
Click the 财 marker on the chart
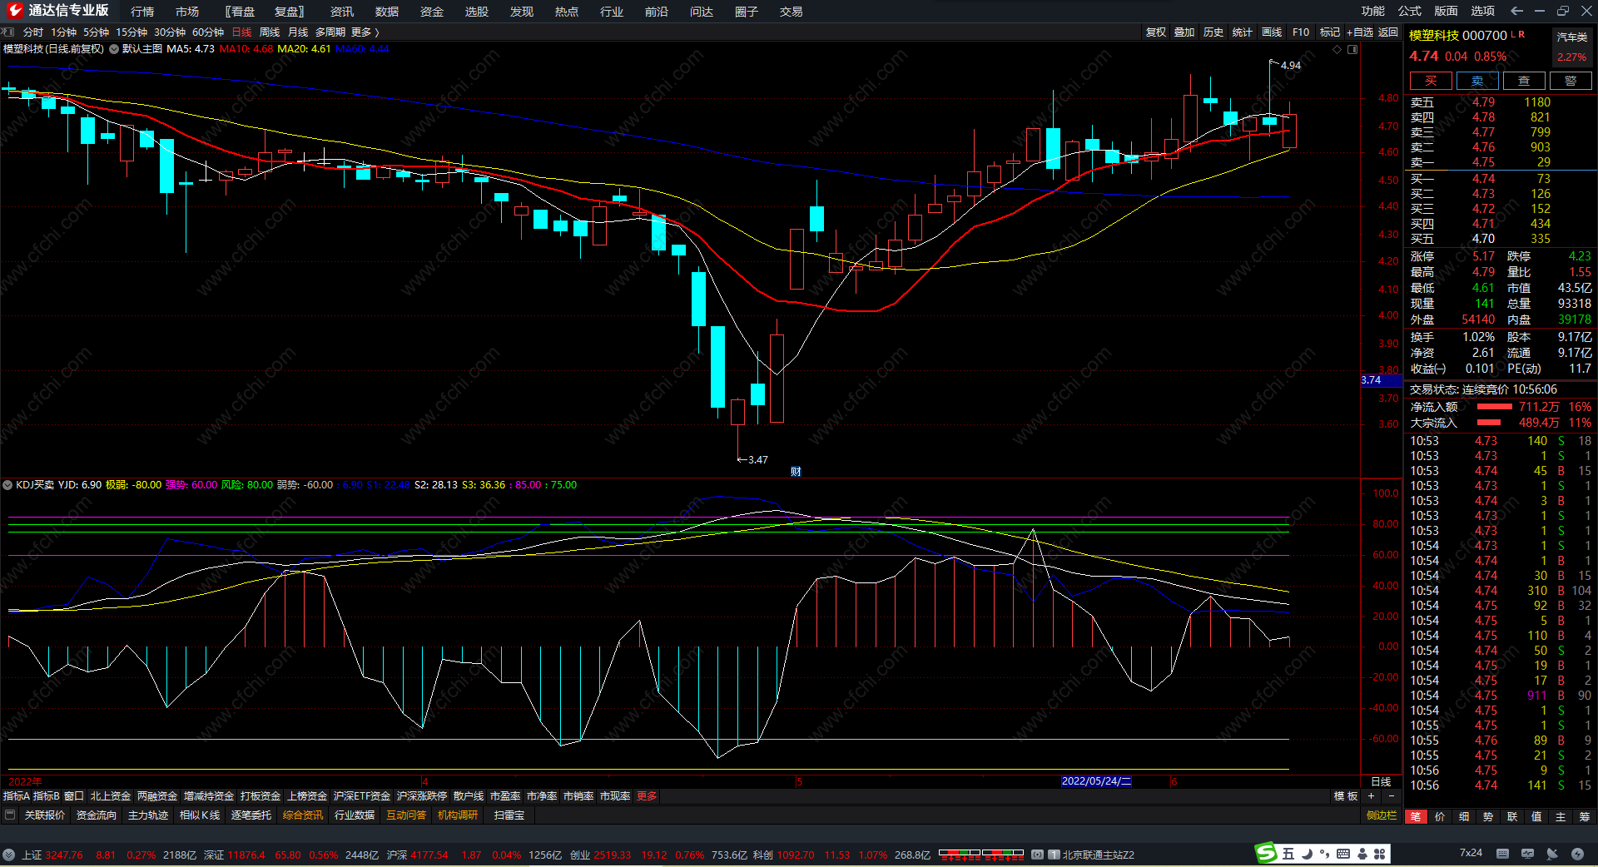click(796, 472)
